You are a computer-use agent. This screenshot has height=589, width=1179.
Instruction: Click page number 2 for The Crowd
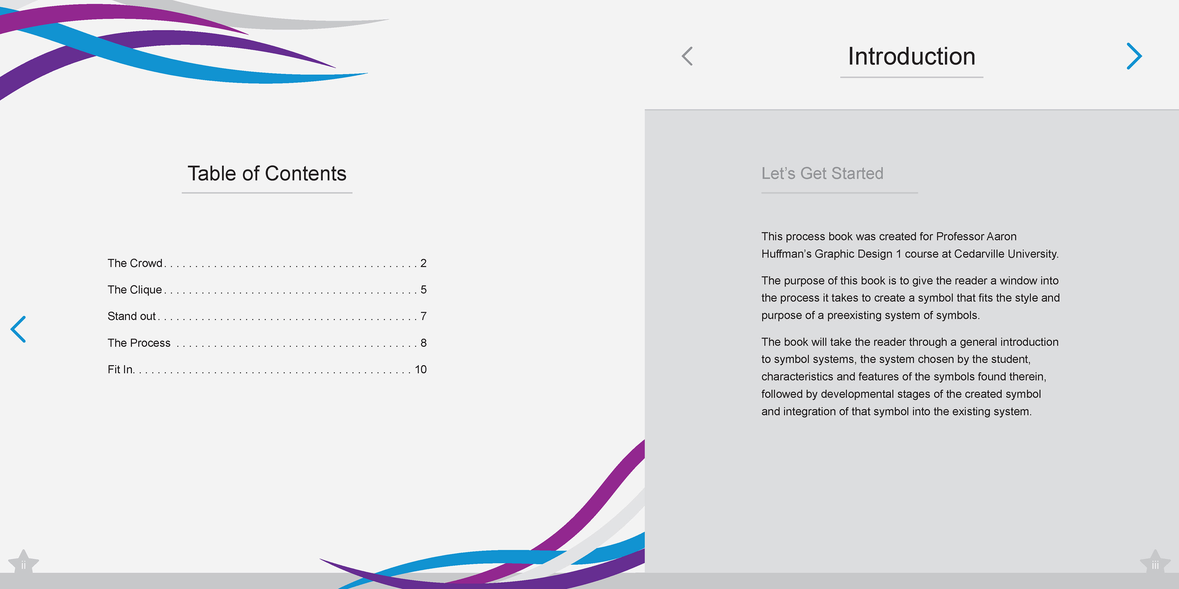coord(423,263)
